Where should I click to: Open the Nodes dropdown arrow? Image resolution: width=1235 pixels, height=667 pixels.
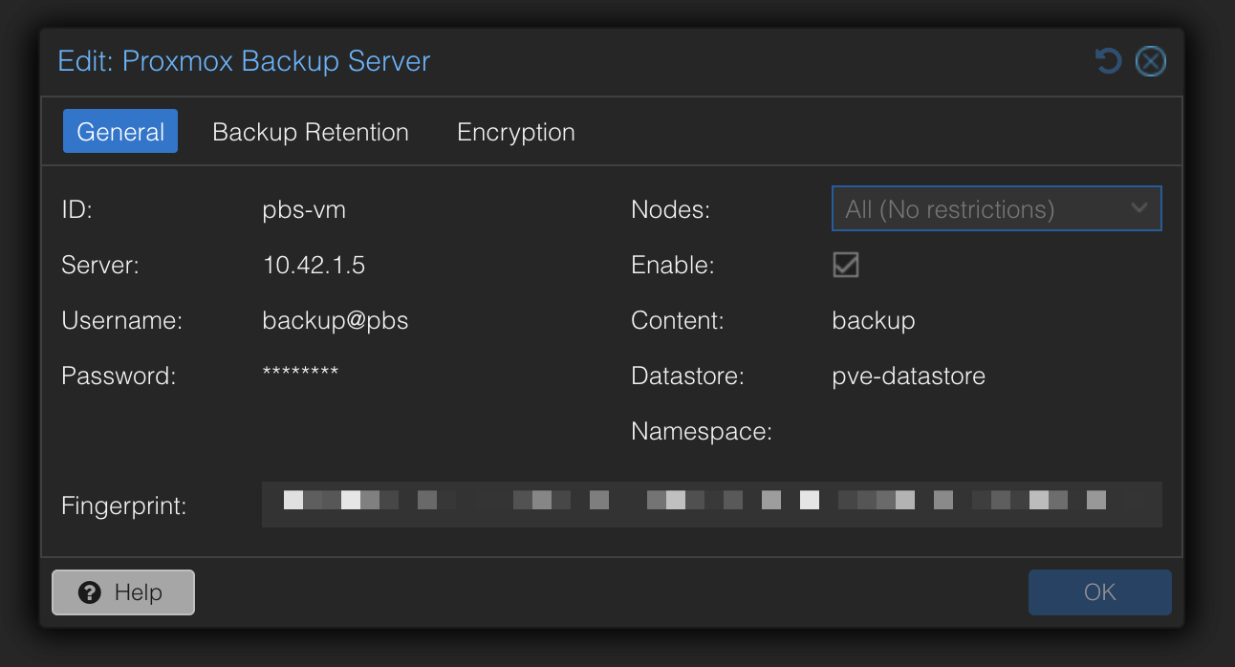pos(1138,208)
